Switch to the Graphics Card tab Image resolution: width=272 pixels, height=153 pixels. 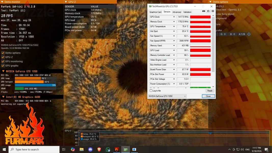tap(155, 12)
